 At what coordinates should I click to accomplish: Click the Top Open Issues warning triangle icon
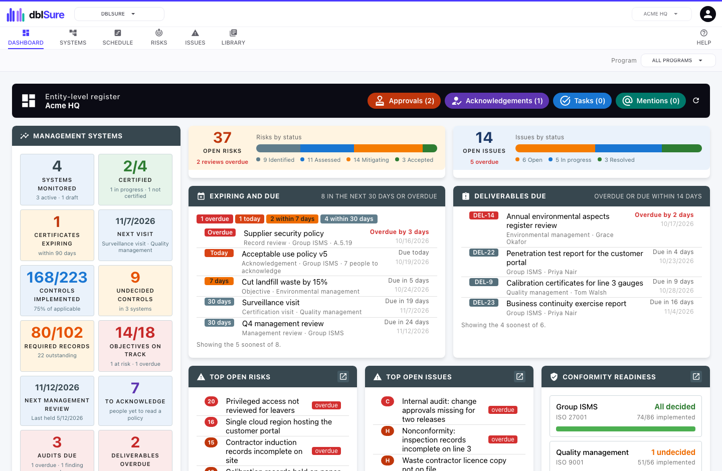pyautogui.click(x=378, y=377)
